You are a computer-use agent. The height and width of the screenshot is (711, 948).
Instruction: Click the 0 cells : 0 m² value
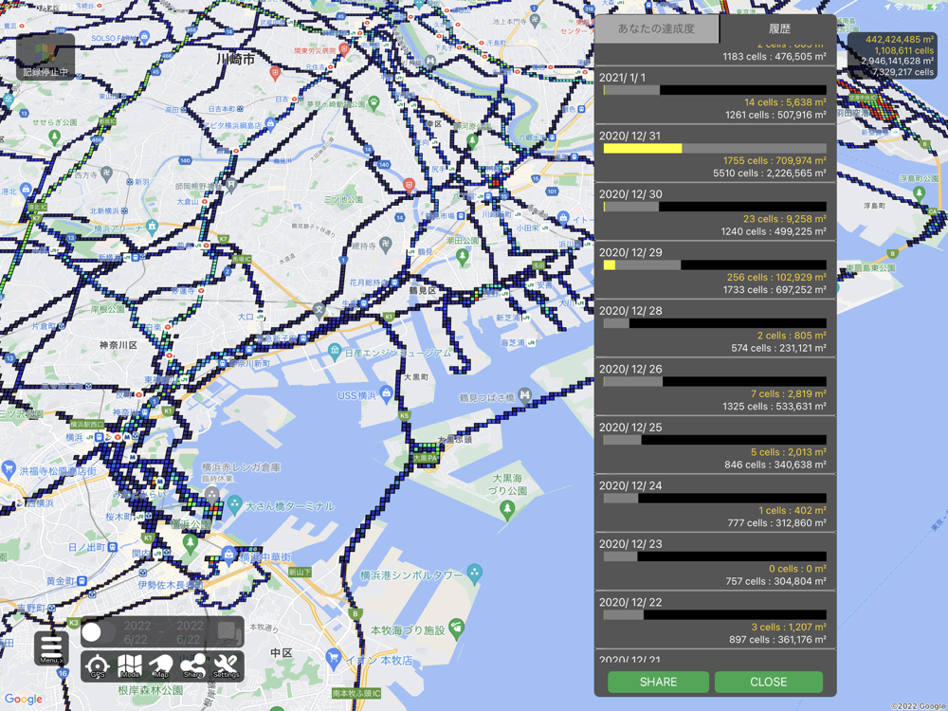(797, 569)
